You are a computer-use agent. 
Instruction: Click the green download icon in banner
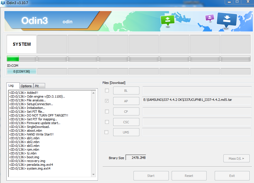pos(168,20)
